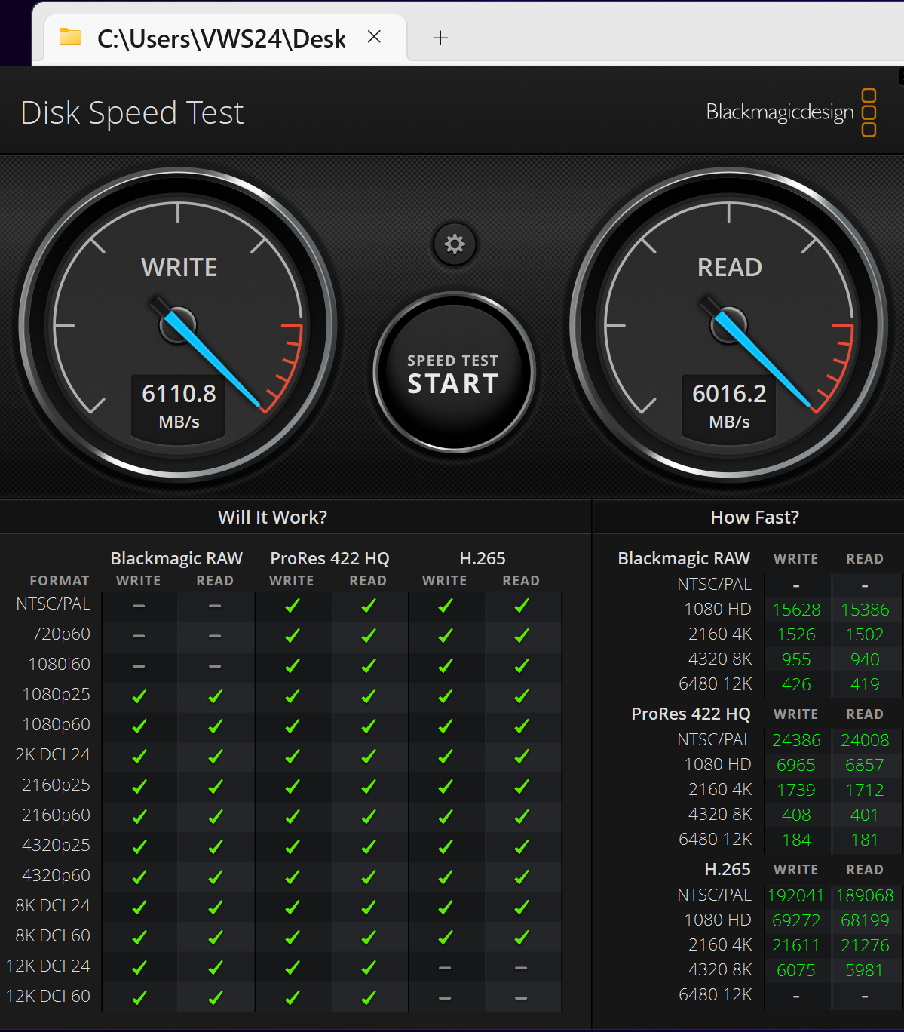This screenshot has height=1032, width=904.
Task: Click the H.265 column header in Will It Work
Action: point(483,558)
